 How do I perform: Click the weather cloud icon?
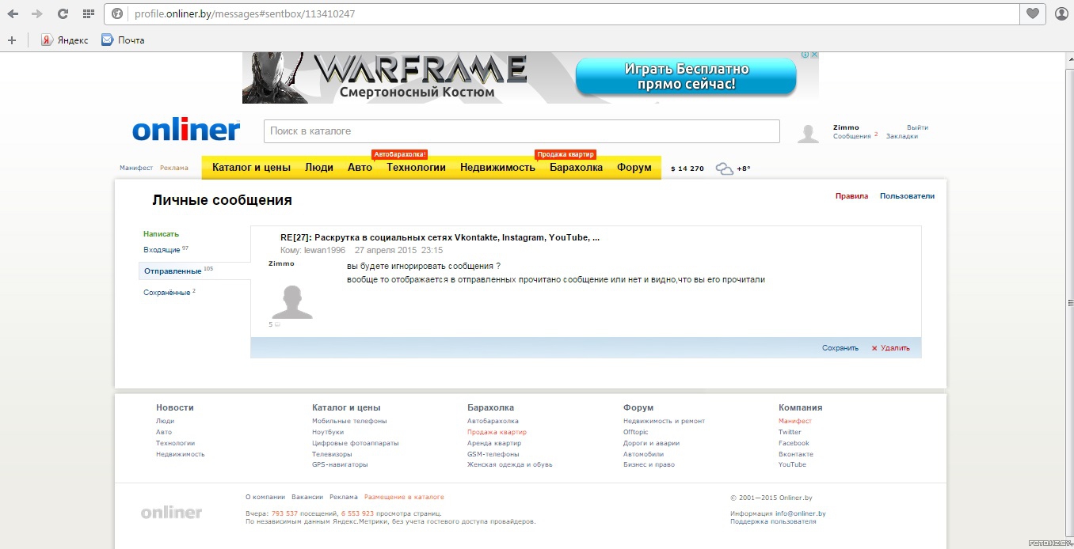(724, 168)
